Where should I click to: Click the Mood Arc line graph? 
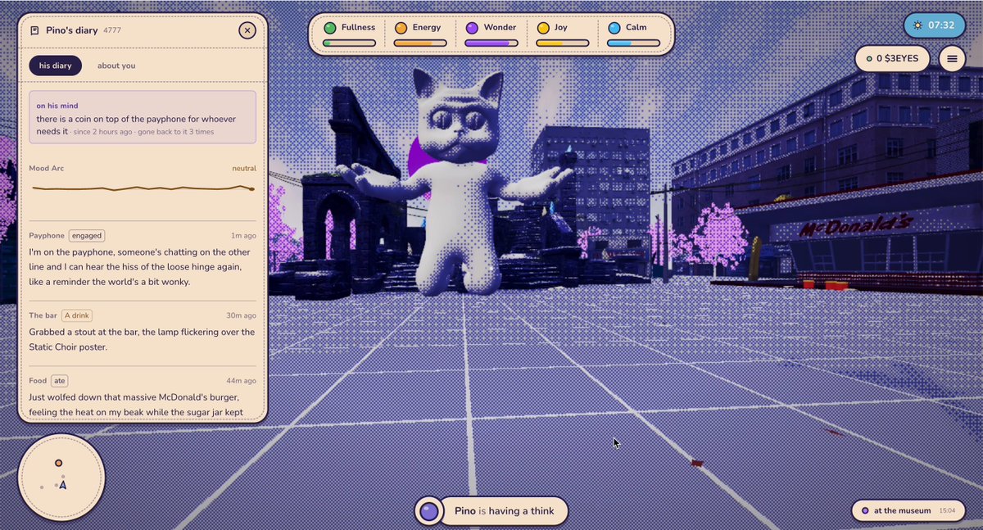pyautogui.click(x=143, y=188)
